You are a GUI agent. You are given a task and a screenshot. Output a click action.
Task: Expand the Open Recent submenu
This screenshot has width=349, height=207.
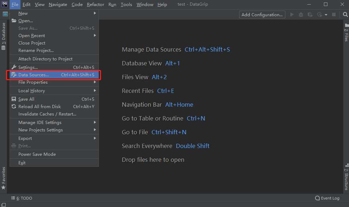[x=54, y=36]
